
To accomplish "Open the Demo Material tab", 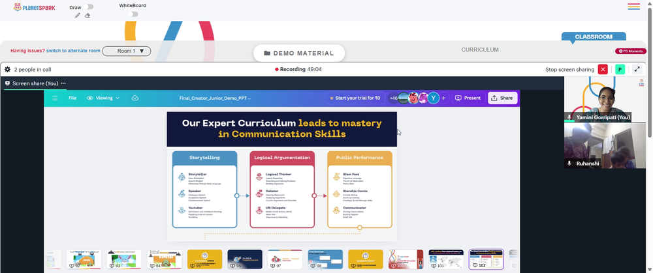I will (299, 53).
